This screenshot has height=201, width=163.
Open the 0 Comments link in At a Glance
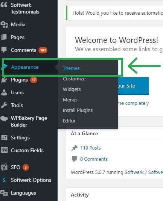coord(94,159)
